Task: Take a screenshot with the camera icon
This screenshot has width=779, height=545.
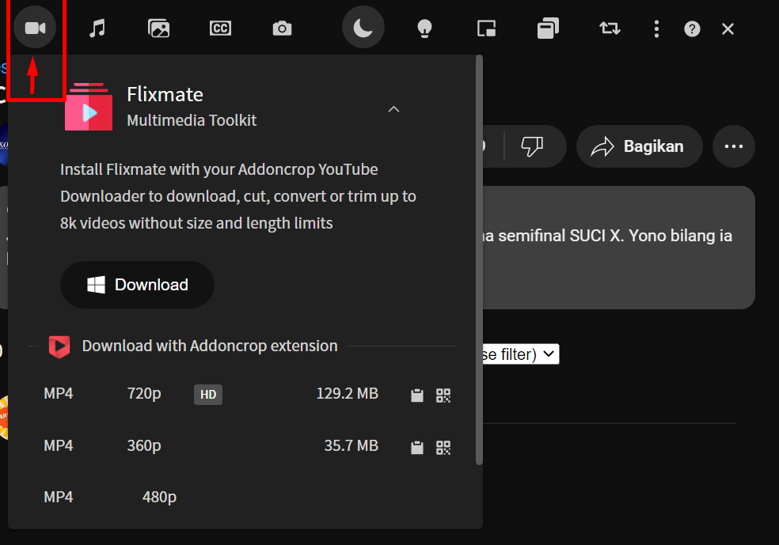Action: pos(282,28)
